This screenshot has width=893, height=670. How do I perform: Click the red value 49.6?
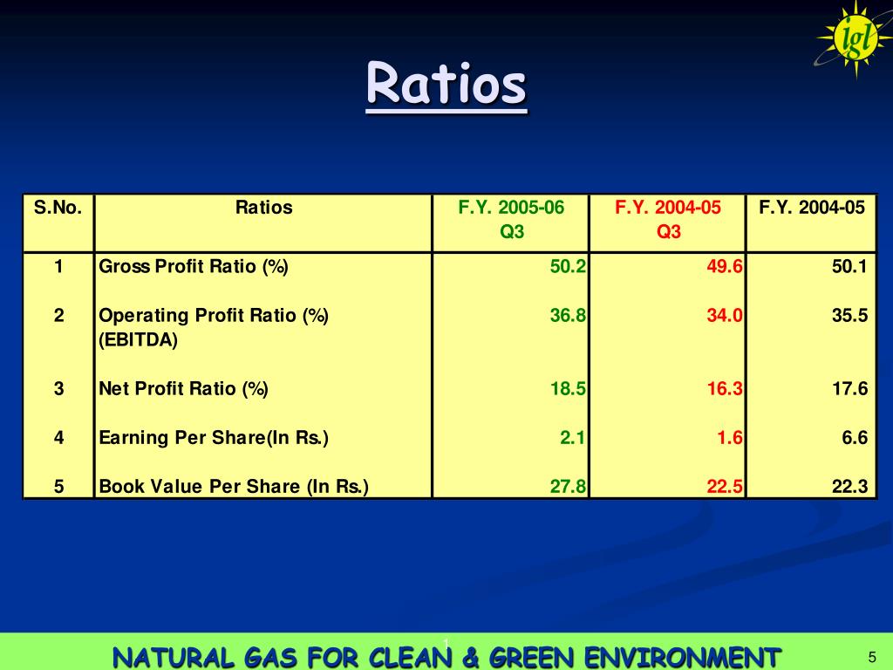725,266
